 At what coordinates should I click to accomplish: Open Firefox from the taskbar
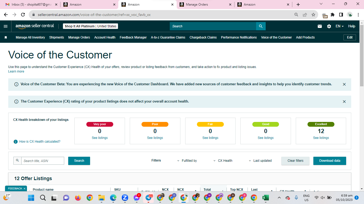tap(78, 198)
